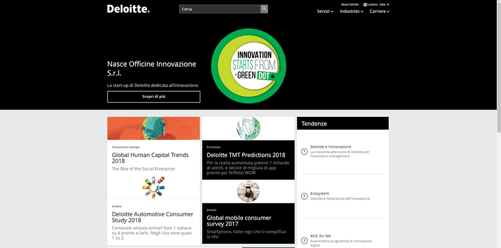Image resolution: width=501 pixels, height=248 pixels.
Task: Click the Innovation Starts From a Green Dot graphic
Action: click(x=249, y=66)
